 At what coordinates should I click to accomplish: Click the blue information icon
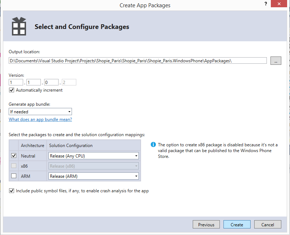tap(153, 145)
